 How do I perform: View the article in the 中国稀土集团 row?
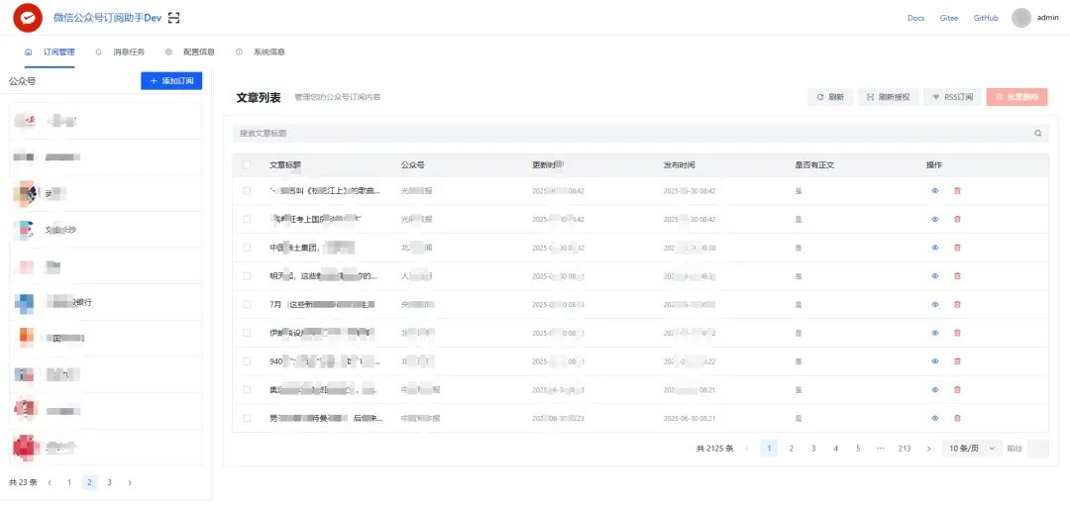[x=935, y=248]
